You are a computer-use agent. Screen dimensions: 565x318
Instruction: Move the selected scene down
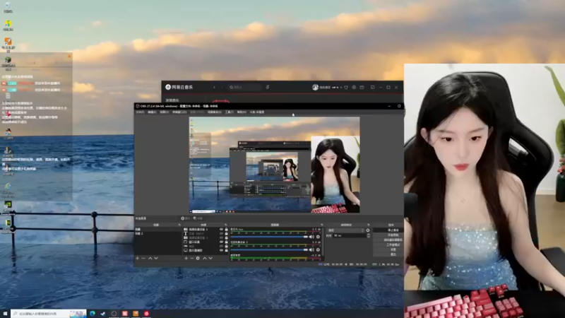click(156, 258)
